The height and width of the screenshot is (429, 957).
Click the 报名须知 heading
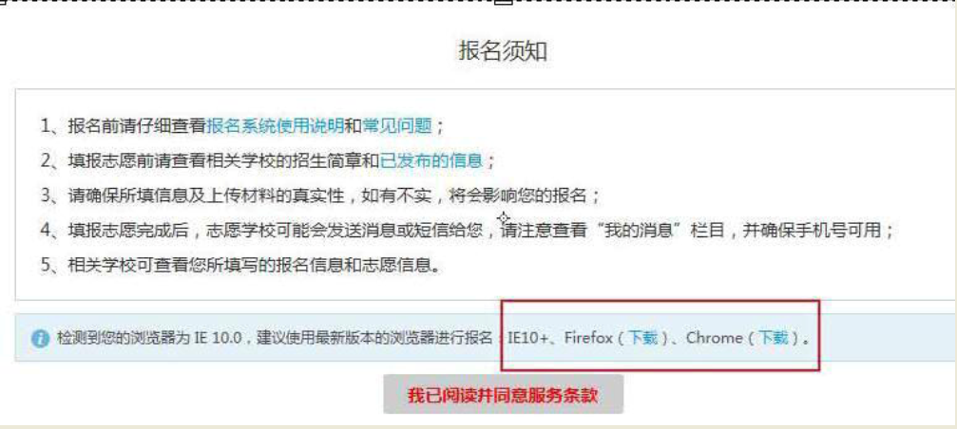tap(503, 52)
